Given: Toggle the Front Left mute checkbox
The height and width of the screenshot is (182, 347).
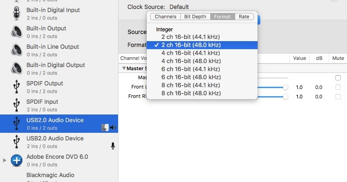Looking at the screenshot, I should tap(338, 87).
